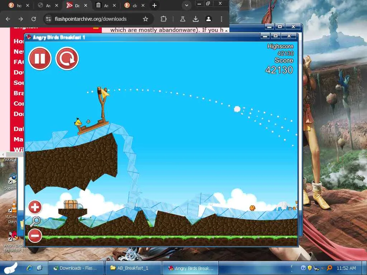Close the 'de' browser tab

pos(143,5)
